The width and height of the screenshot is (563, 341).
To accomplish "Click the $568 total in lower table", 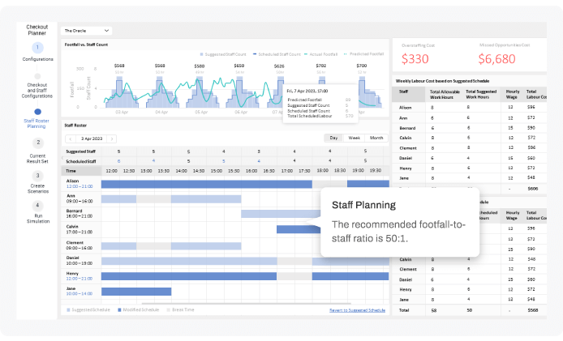I will (532, 310).
